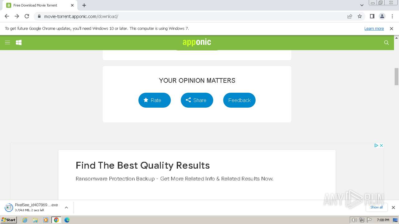Select the Free Download Movie Torrent tab
This screenshot has height=224, width=399.
[x=40, y=5]
